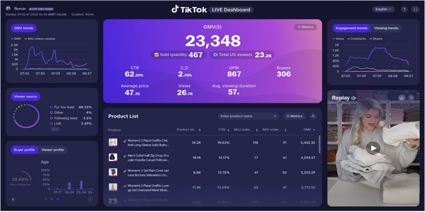Focus the Enter product name search field
Image resolution: width=425 pixels, height=212 pixels.
pyautogui.click(x=248, y=116)
